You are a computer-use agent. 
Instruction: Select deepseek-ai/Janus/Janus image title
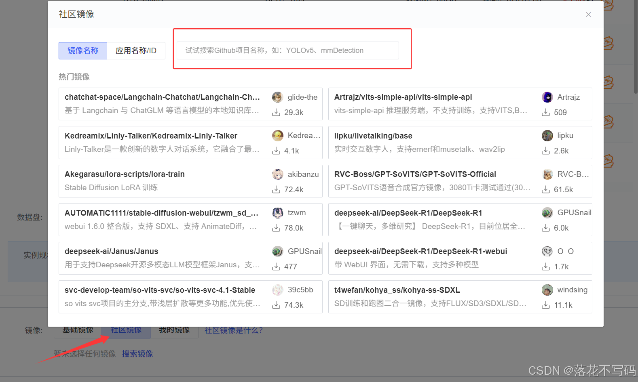[x=112, y=251]
